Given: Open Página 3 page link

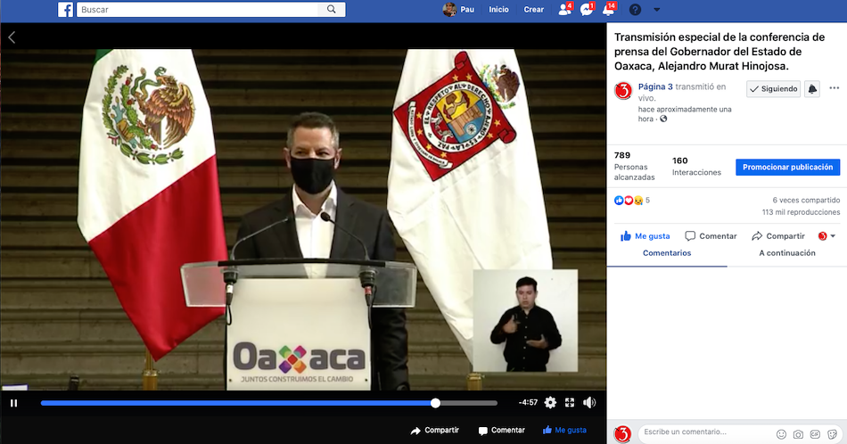Looking at the screenshot, I should pyautogui.click(x=655, y=86).
